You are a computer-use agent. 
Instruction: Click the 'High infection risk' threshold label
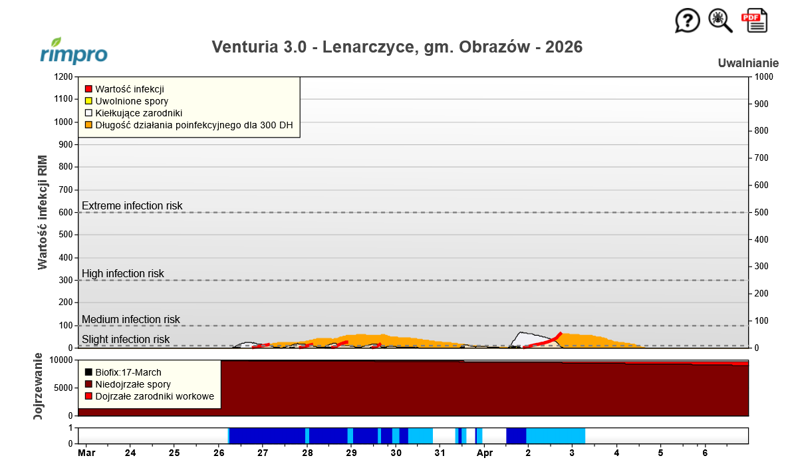[123, 273]
